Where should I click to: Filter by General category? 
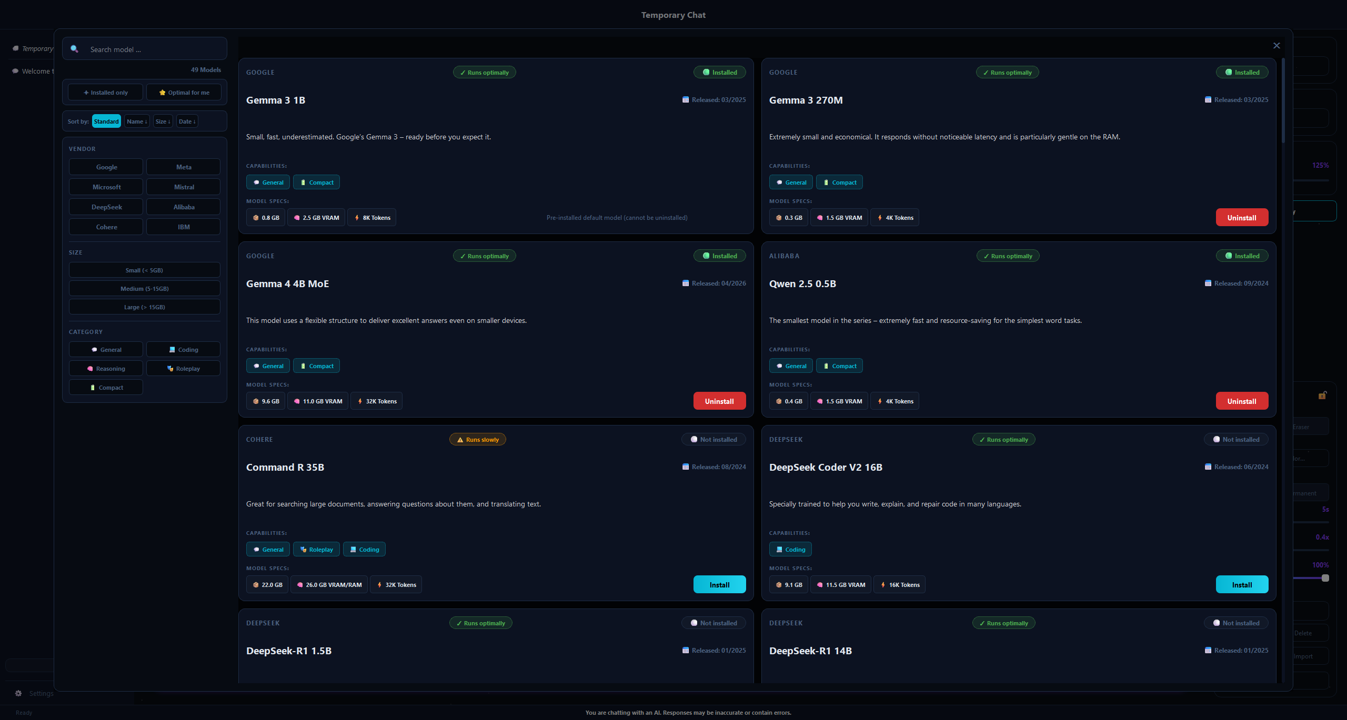pos(106,349)
